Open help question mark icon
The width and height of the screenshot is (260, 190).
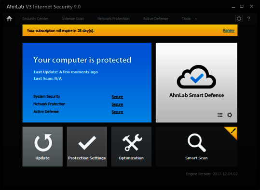[248, 19]
